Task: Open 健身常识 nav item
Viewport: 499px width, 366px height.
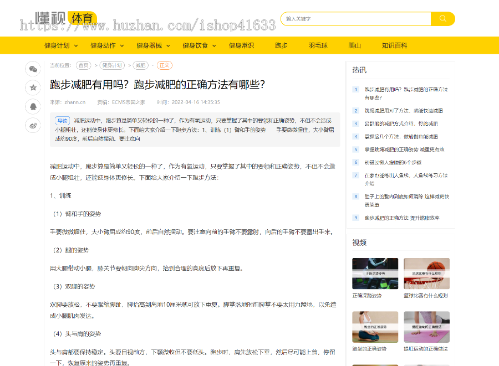Action: tap(241, 45)
